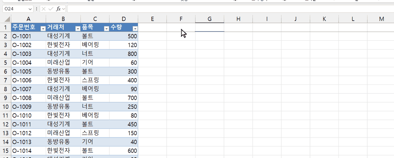
Task: Open the 수량 column filter dropdown
Action: click(x=135, y=29)
